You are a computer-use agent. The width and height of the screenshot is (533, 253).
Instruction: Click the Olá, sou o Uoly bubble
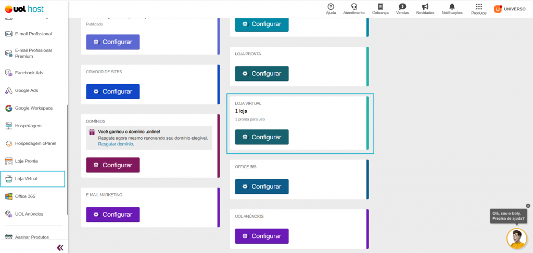tap(509, 216)
